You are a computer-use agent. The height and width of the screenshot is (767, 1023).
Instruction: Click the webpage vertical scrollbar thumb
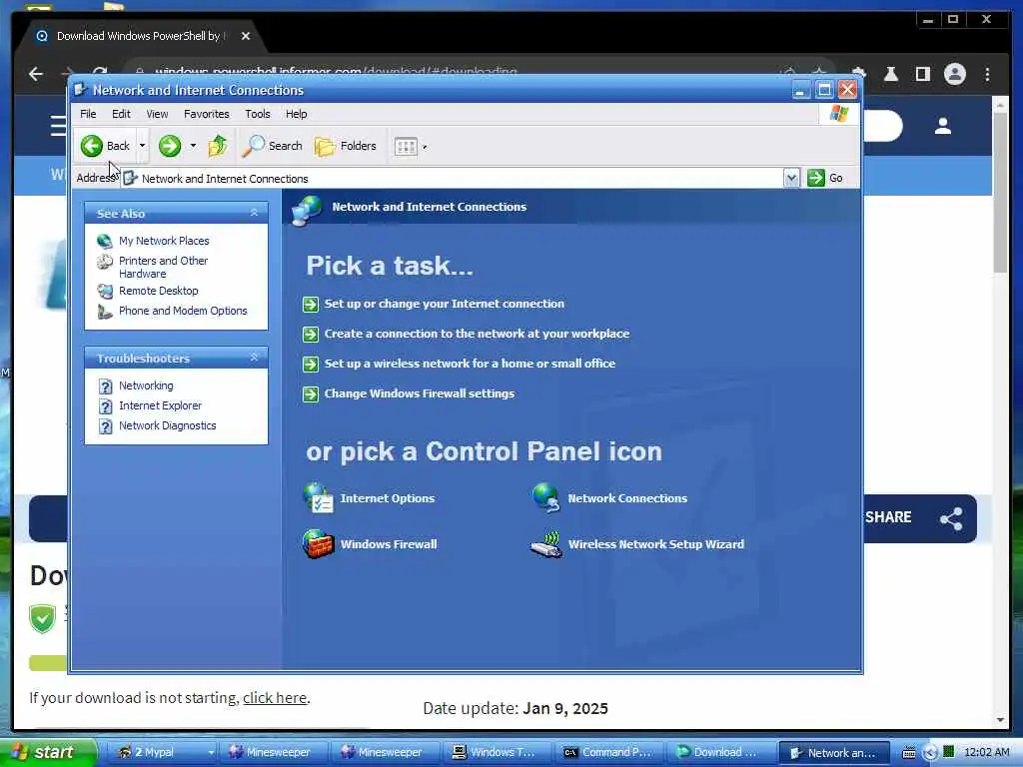click(x=1000, y=193)
